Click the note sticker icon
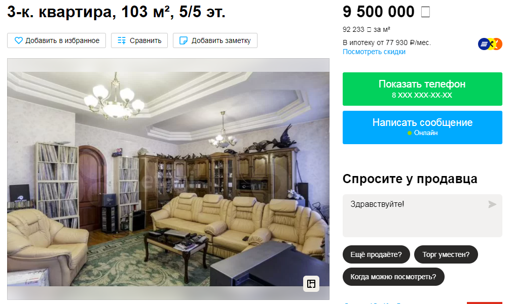 pos(184,40)
